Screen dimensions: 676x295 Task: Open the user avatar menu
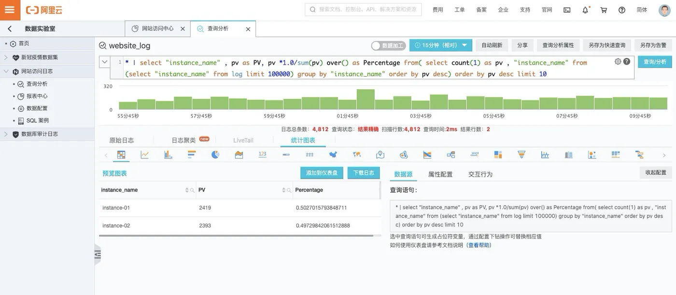click(x=664, y=10)
